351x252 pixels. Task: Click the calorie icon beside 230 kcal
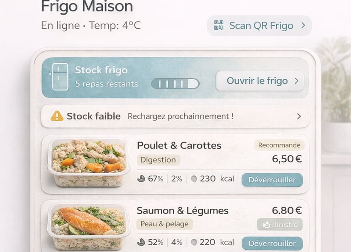coord(194,179)
